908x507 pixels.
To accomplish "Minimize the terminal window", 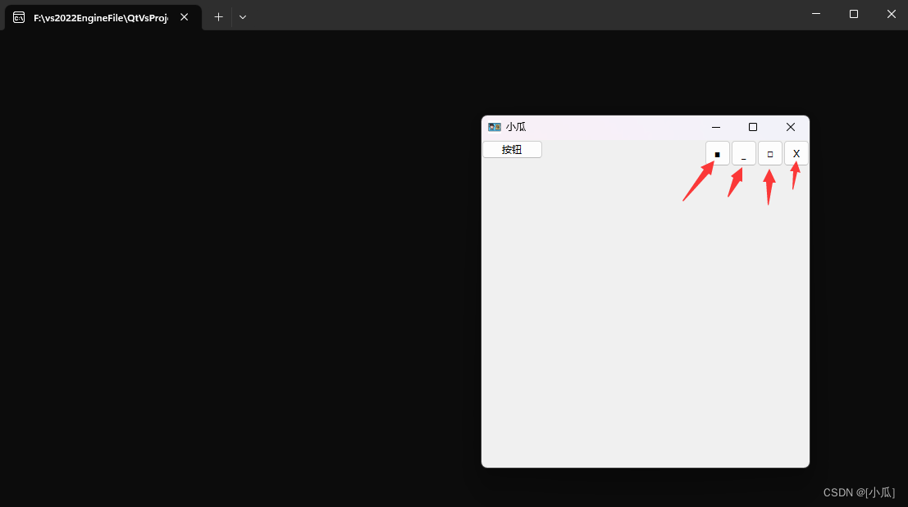I will coord(816,14).
